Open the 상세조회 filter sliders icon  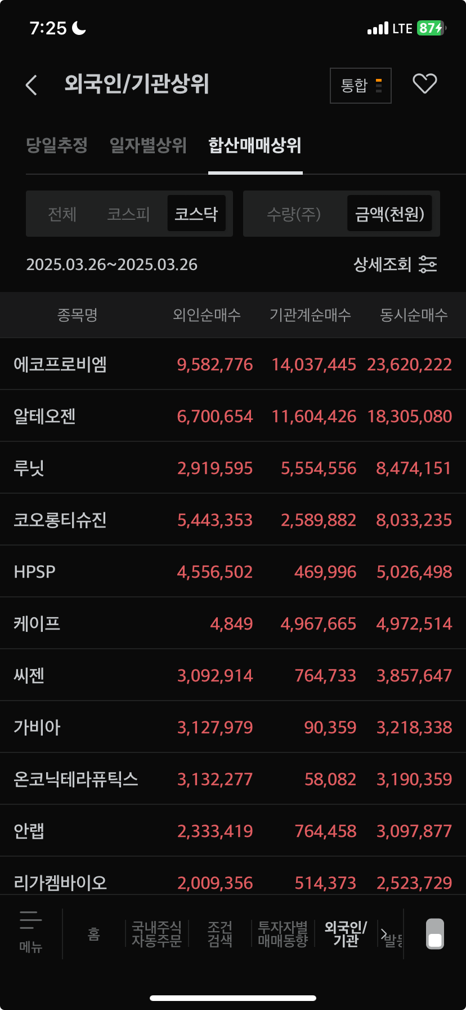428,264
